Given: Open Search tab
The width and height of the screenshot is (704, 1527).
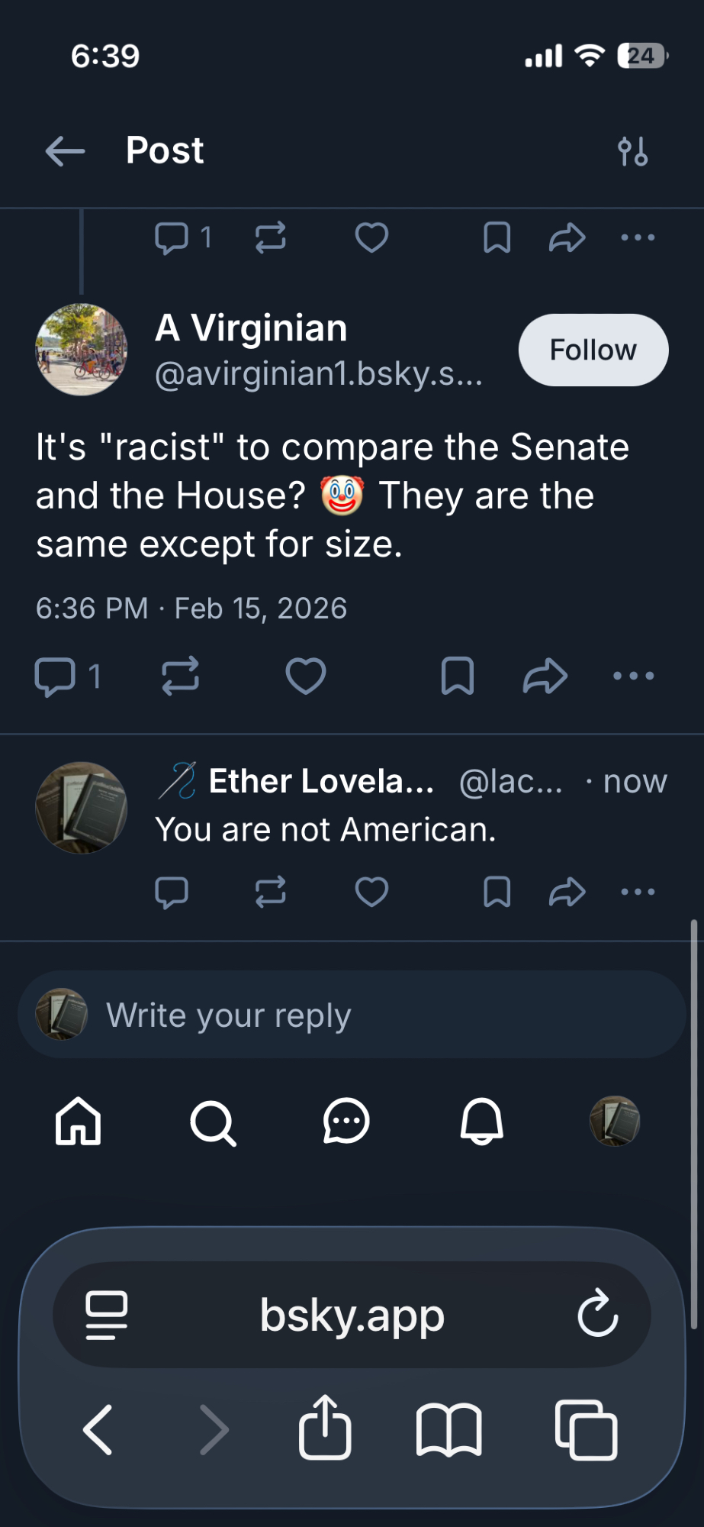Looking at the screenshot, I should click(x=213, y=1122).
